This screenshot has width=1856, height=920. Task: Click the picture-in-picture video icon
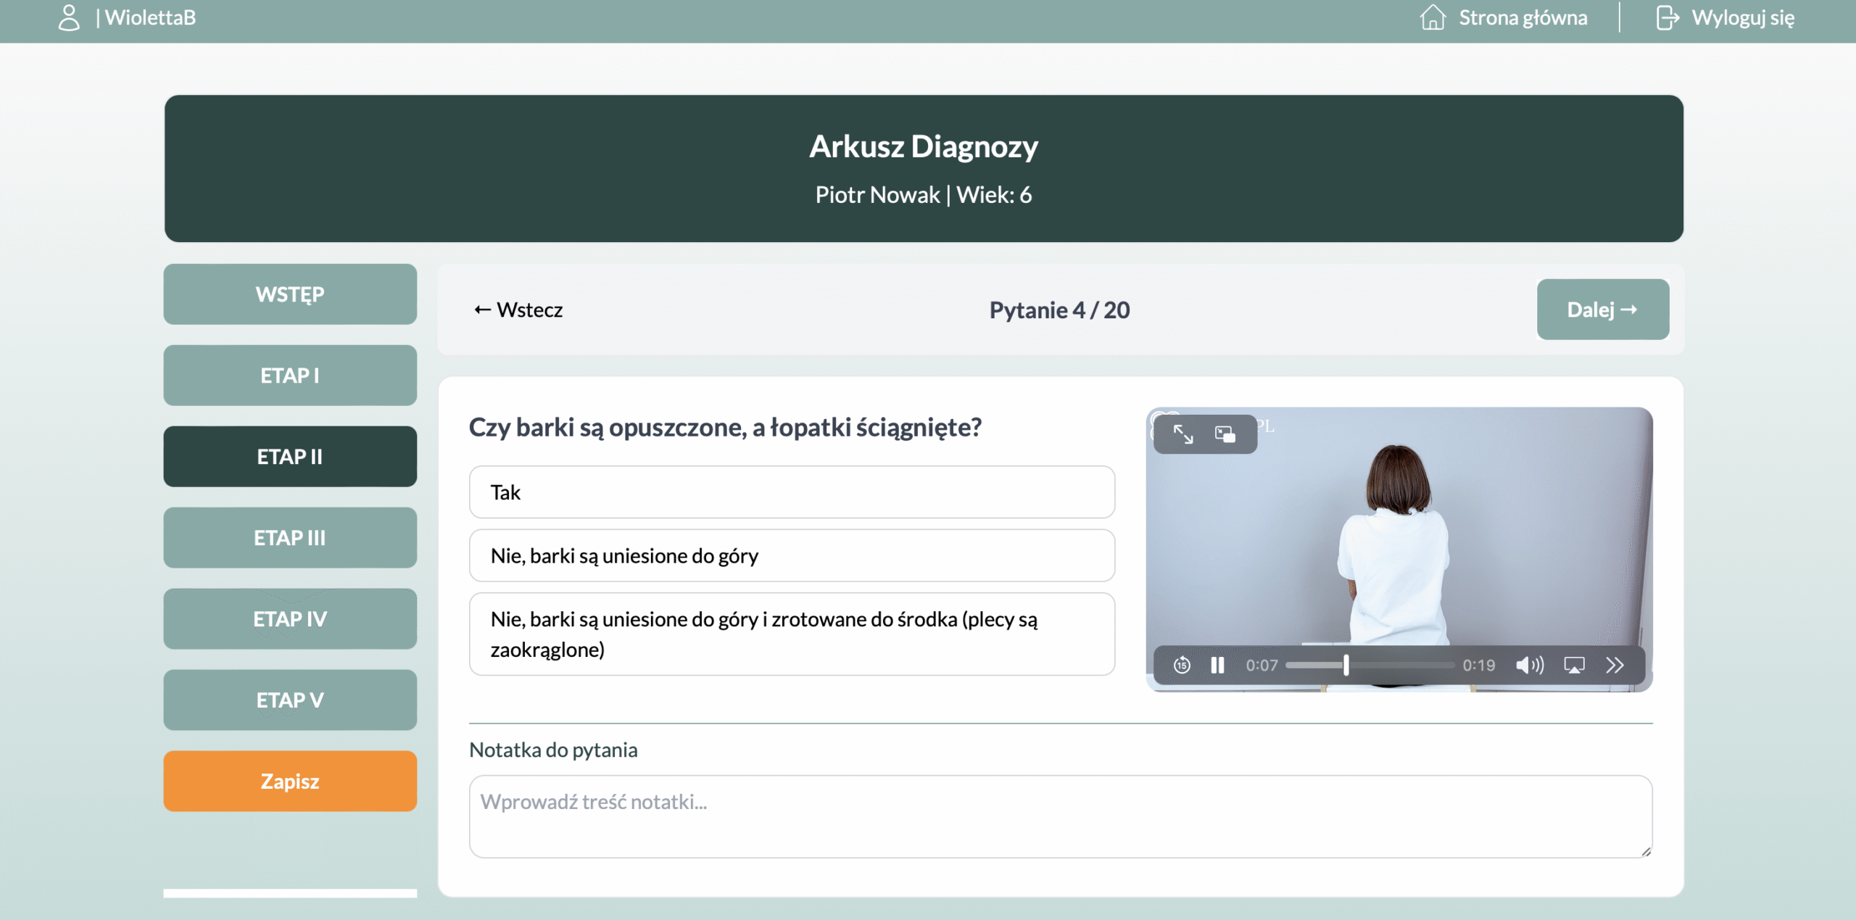[x=1225, y=434]
